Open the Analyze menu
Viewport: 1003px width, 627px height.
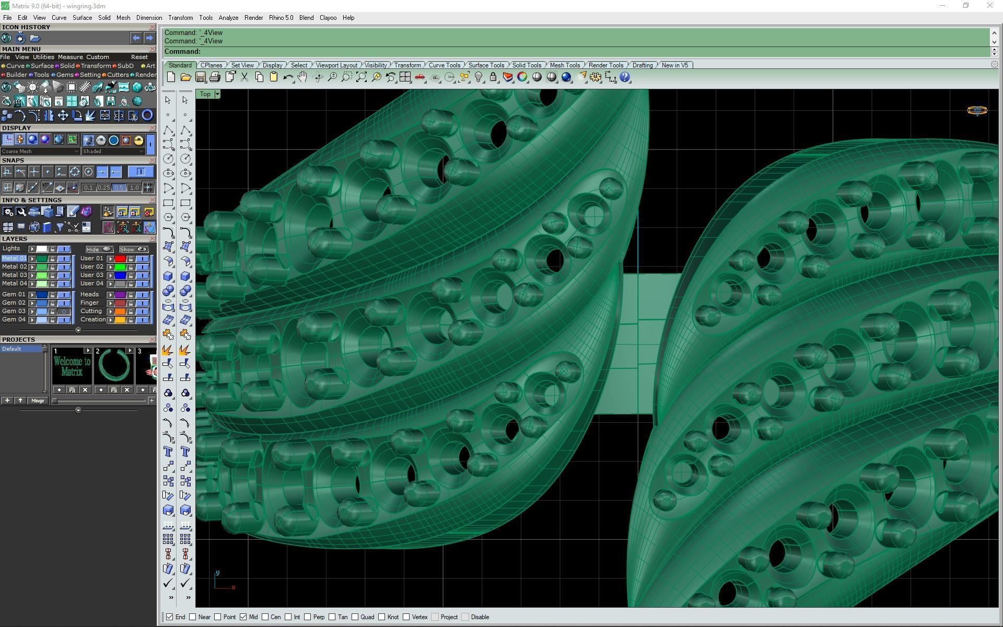228,18
